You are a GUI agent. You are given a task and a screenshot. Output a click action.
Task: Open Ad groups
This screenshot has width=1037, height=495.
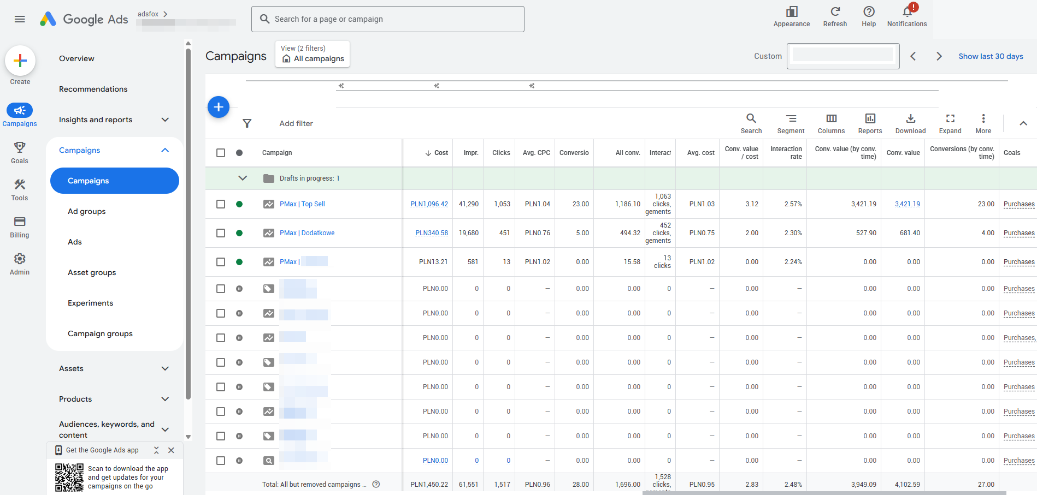point(87,211)
